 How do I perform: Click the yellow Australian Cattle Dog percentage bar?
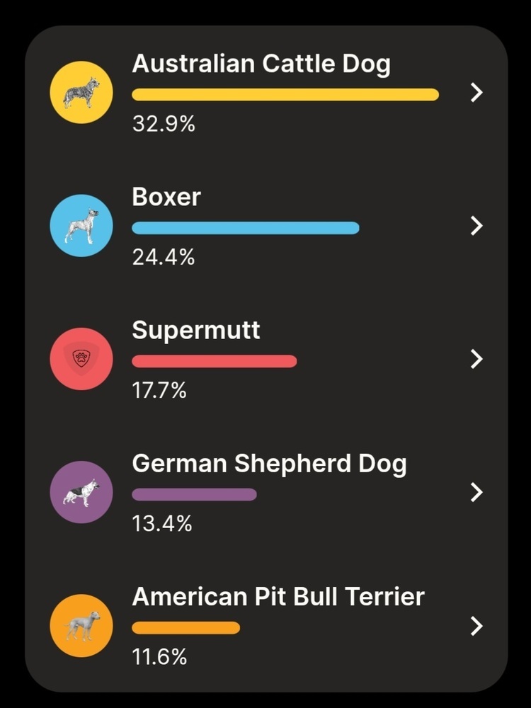(285, 95)
